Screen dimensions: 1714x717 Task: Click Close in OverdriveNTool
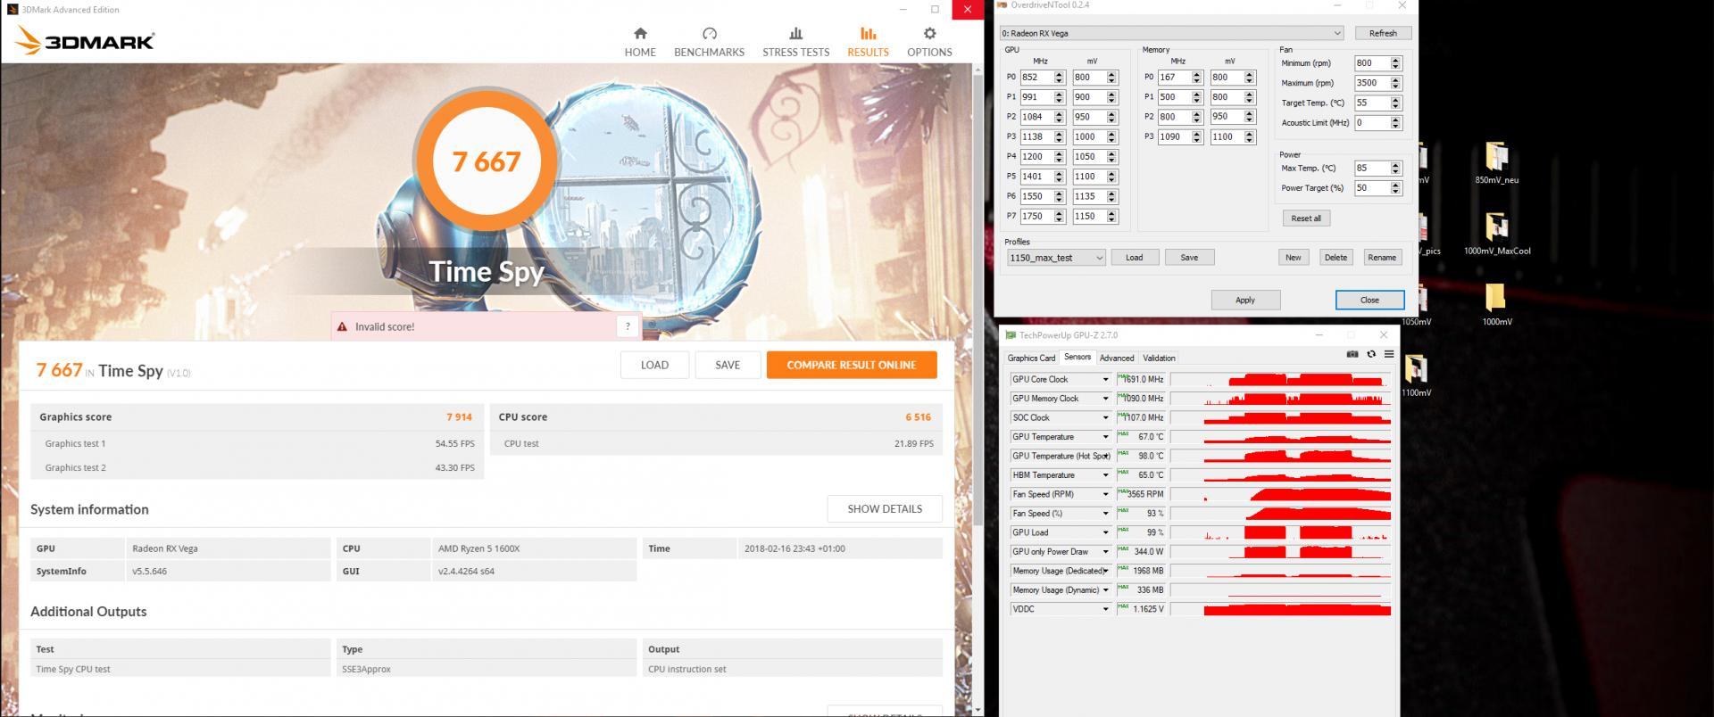(1369, 300)
